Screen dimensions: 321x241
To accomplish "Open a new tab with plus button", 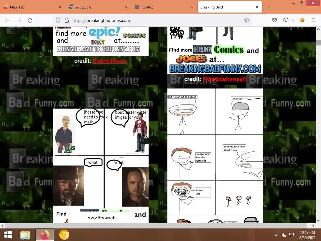I will 269,7.
